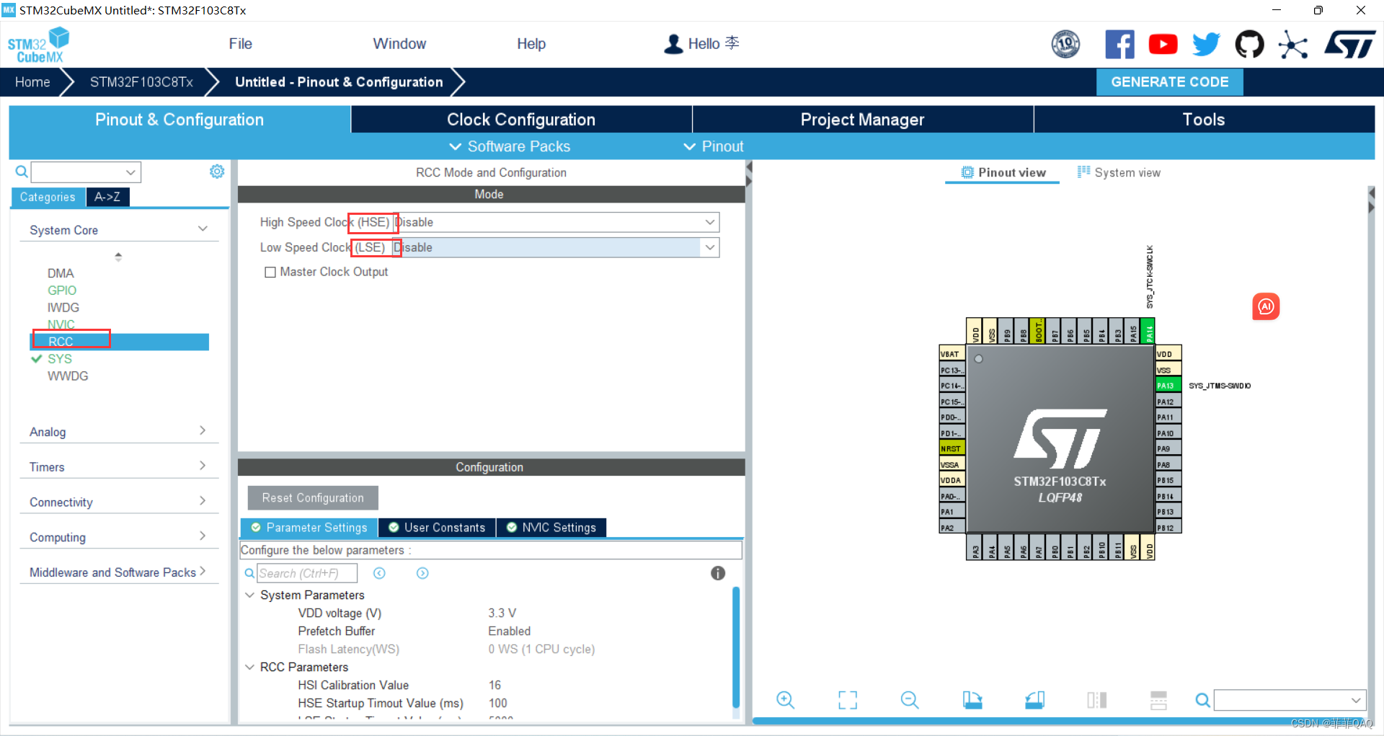Go to next parameter search result
Image resolution: width=1384 pixels, height=736 pixels.
pyautogui.click(x=422, y=573)
